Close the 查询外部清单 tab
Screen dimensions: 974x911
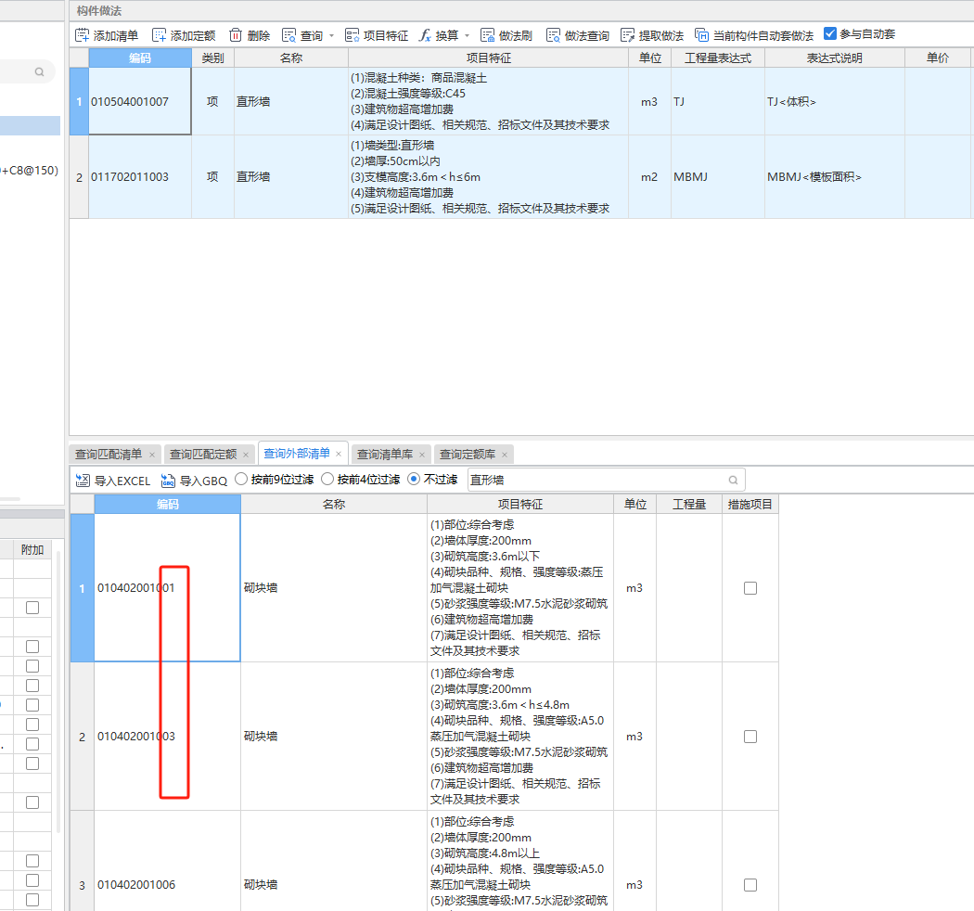pyautogui.click(x=339, y=455)
